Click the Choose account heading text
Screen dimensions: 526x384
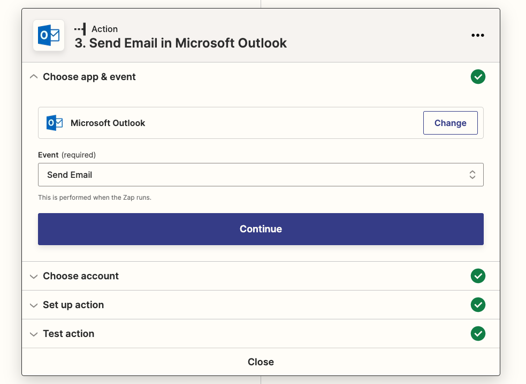[81, 276]
